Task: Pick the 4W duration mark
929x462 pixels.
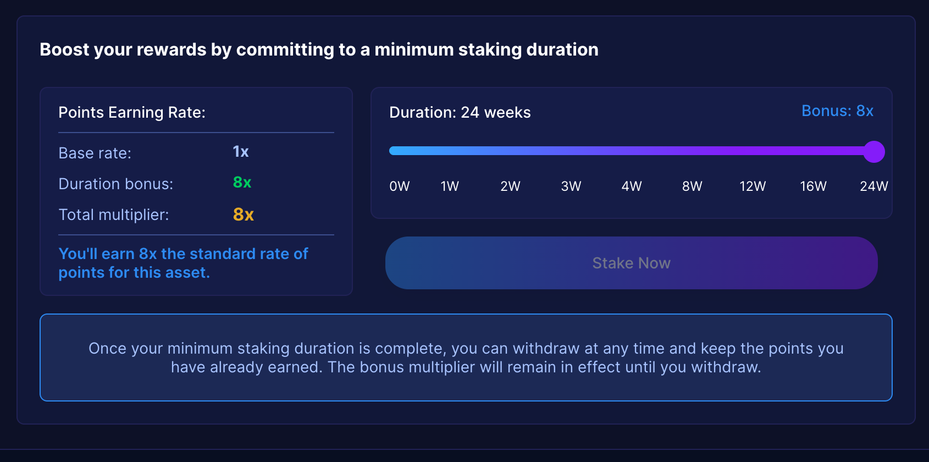Action: 632,186
